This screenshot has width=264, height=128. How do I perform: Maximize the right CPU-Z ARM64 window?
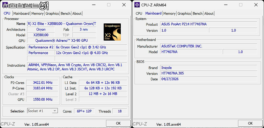point(241,5)
